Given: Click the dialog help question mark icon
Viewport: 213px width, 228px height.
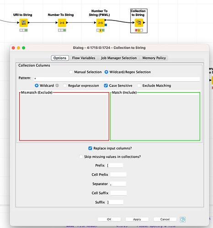Looking at the screenshot, I should point(183,219).
